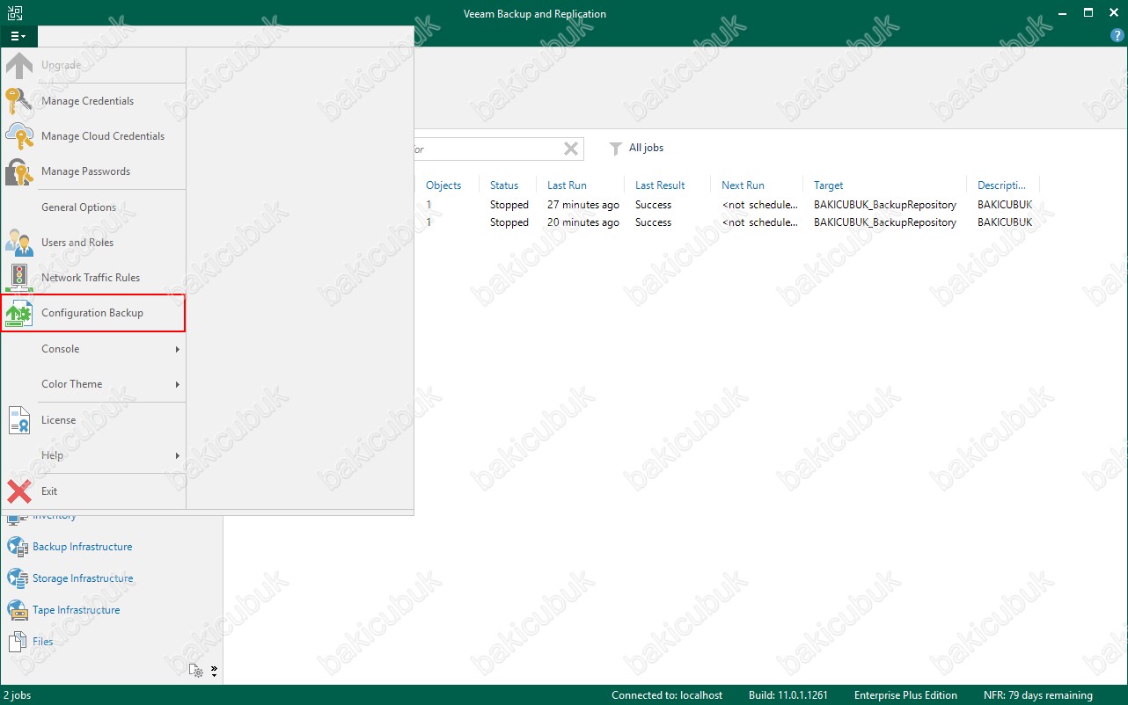Click the Veeam application icon in title bar
This screenshot has height=705, width=1128.
pyautogui.click(x=14, y=13)
